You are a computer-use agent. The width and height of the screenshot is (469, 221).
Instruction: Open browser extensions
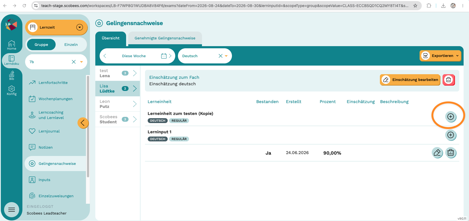(429, 5)
